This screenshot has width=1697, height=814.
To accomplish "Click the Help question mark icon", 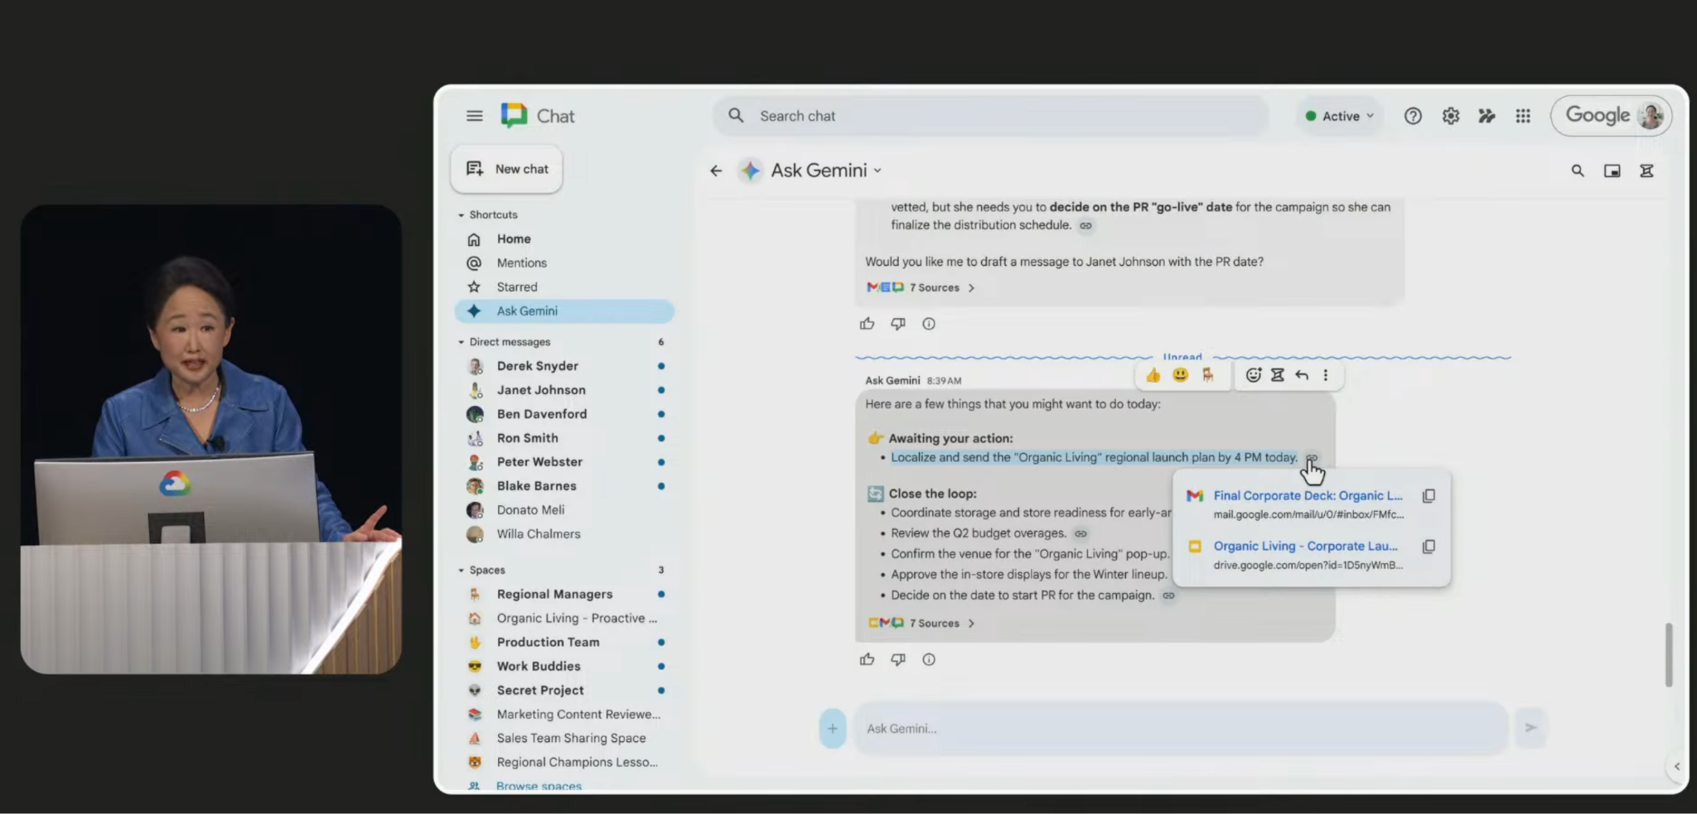I will tap(1413, 116).
